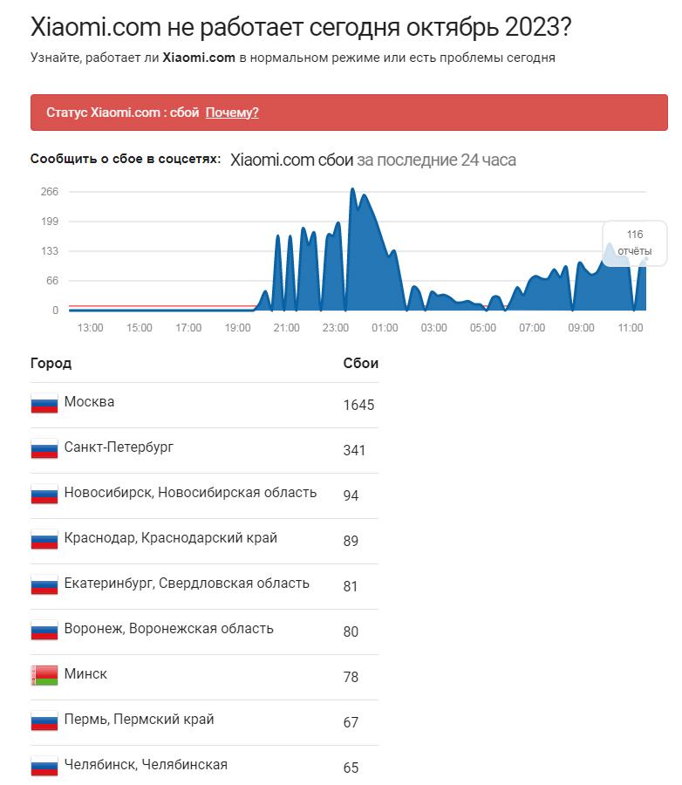
Task: Click the 23:00 label on the chart axis
Action: click(x=336, y=328)
